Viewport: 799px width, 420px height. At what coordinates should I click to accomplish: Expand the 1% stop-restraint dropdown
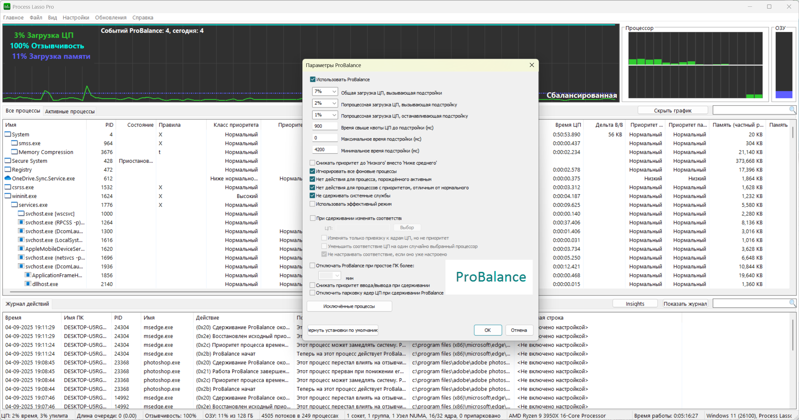[x=334, y=115]
